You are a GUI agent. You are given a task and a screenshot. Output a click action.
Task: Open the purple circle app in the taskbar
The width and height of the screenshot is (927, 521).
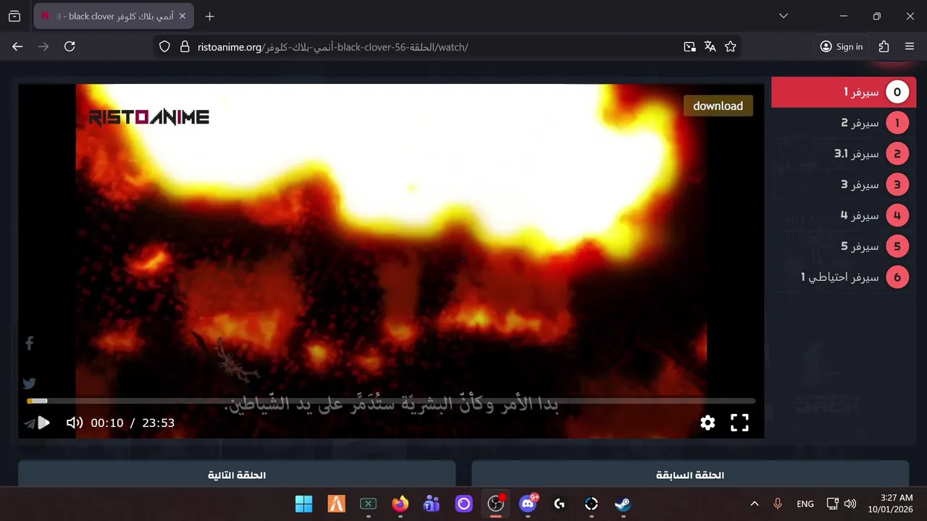click(463, 504)
